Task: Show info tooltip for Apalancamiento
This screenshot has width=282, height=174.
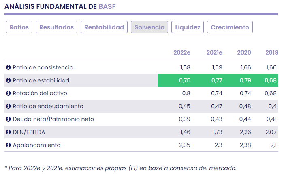Action: (x=8, y=145)
